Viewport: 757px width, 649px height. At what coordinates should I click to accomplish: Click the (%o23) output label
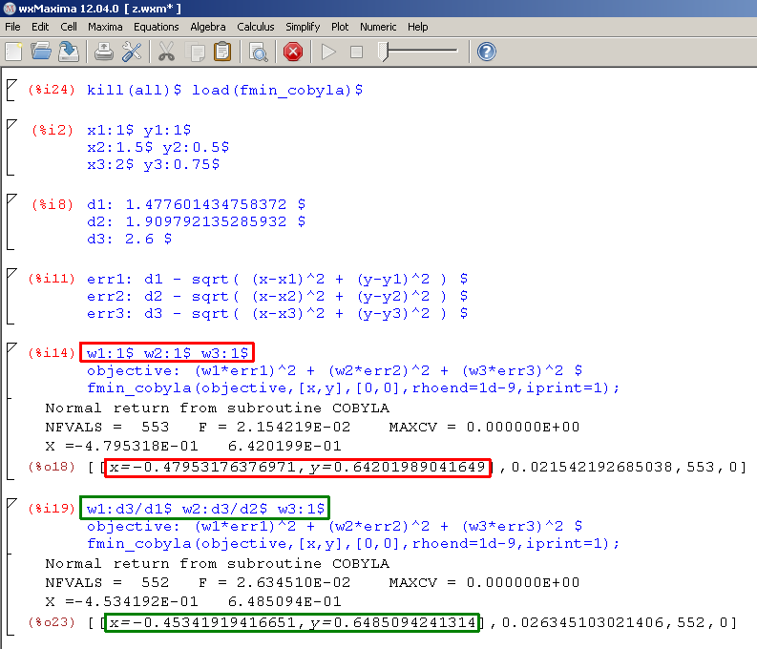point(52,622)
